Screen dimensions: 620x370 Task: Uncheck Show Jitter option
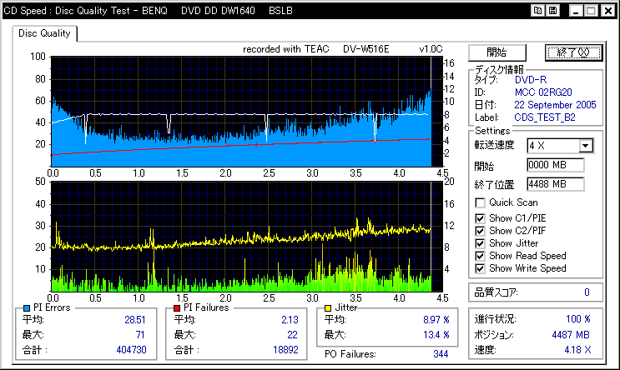[480, 243]
